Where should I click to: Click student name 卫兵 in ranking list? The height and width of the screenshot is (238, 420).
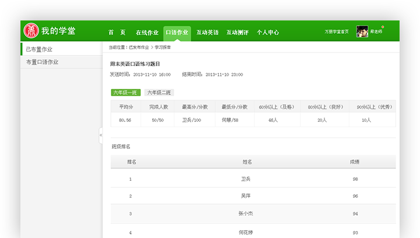coord(246,179)
